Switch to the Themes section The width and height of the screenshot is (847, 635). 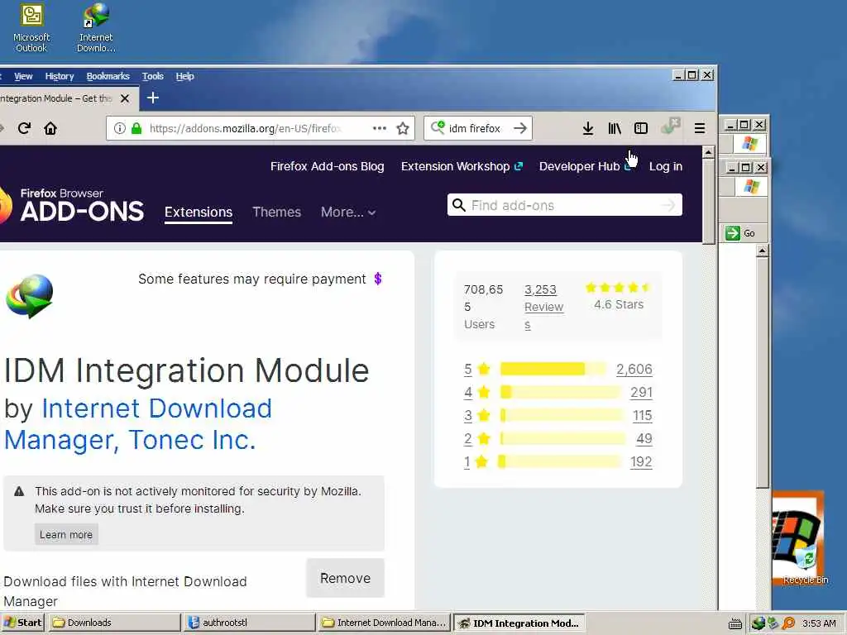pos(276,212)
